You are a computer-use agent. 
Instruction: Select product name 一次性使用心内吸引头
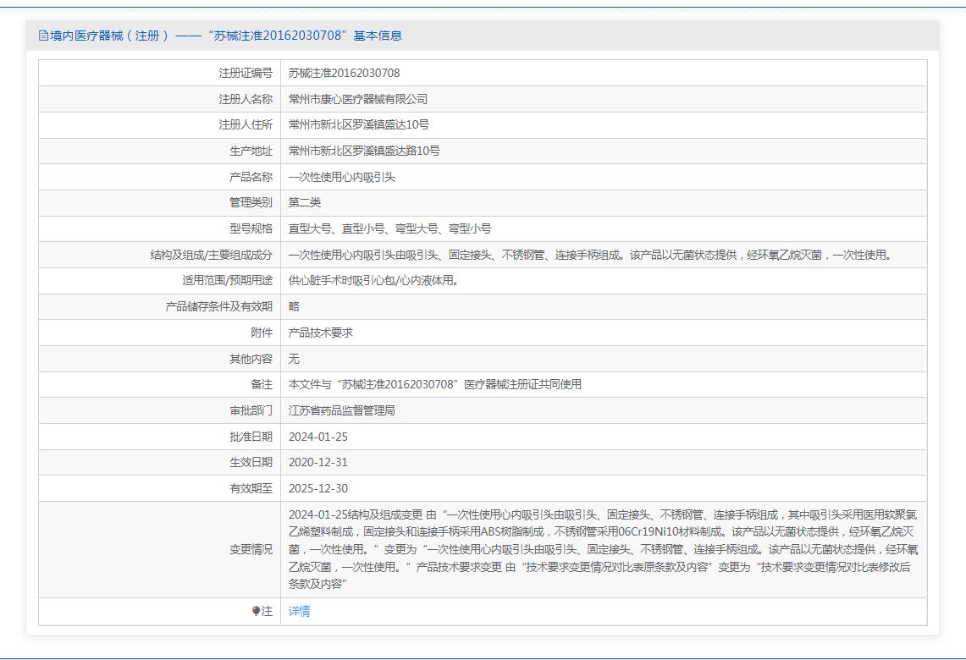[341, 177]
